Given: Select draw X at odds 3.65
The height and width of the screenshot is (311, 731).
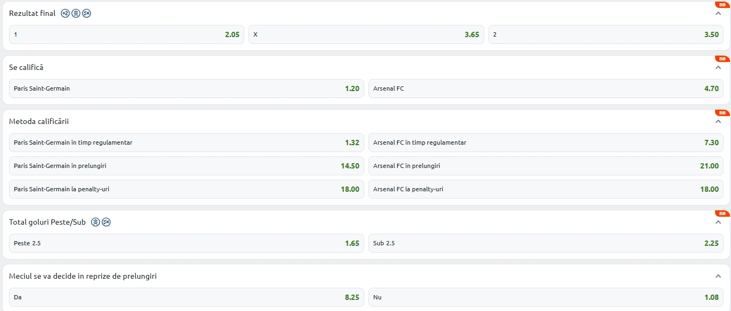Looking at the screenshot, I should click(366, 34).
